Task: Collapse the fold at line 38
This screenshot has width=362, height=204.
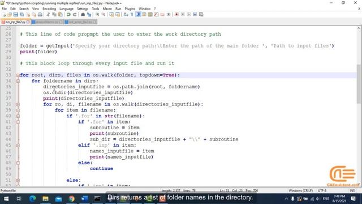Action: pyautogui.click(x=18, y=104)
